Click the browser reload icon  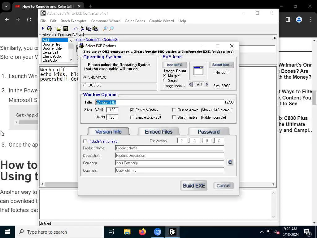(29, 20)
